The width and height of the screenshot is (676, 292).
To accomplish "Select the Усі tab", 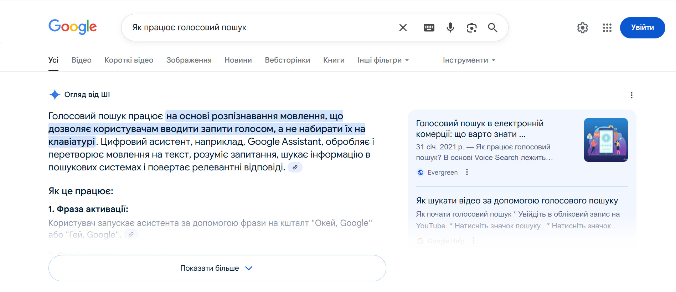I will pos(53,60).
